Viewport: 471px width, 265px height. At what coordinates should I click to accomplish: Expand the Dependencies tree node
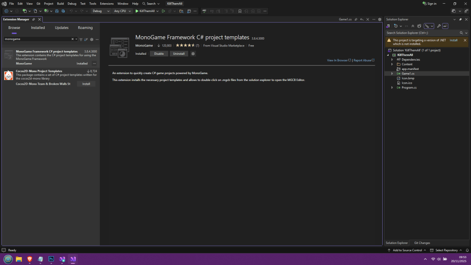(392, 59)
